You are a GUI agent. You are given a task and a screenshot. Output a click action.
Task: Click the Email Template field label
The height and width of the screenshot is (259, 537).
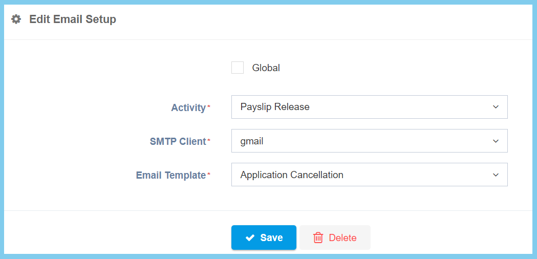click(x=170, y=175)
